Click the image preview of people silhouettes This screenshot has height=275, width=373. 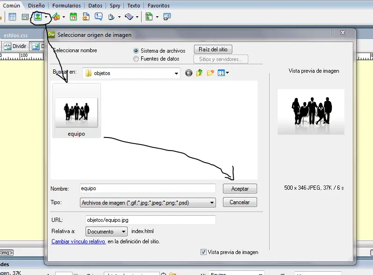pos(311,112)
